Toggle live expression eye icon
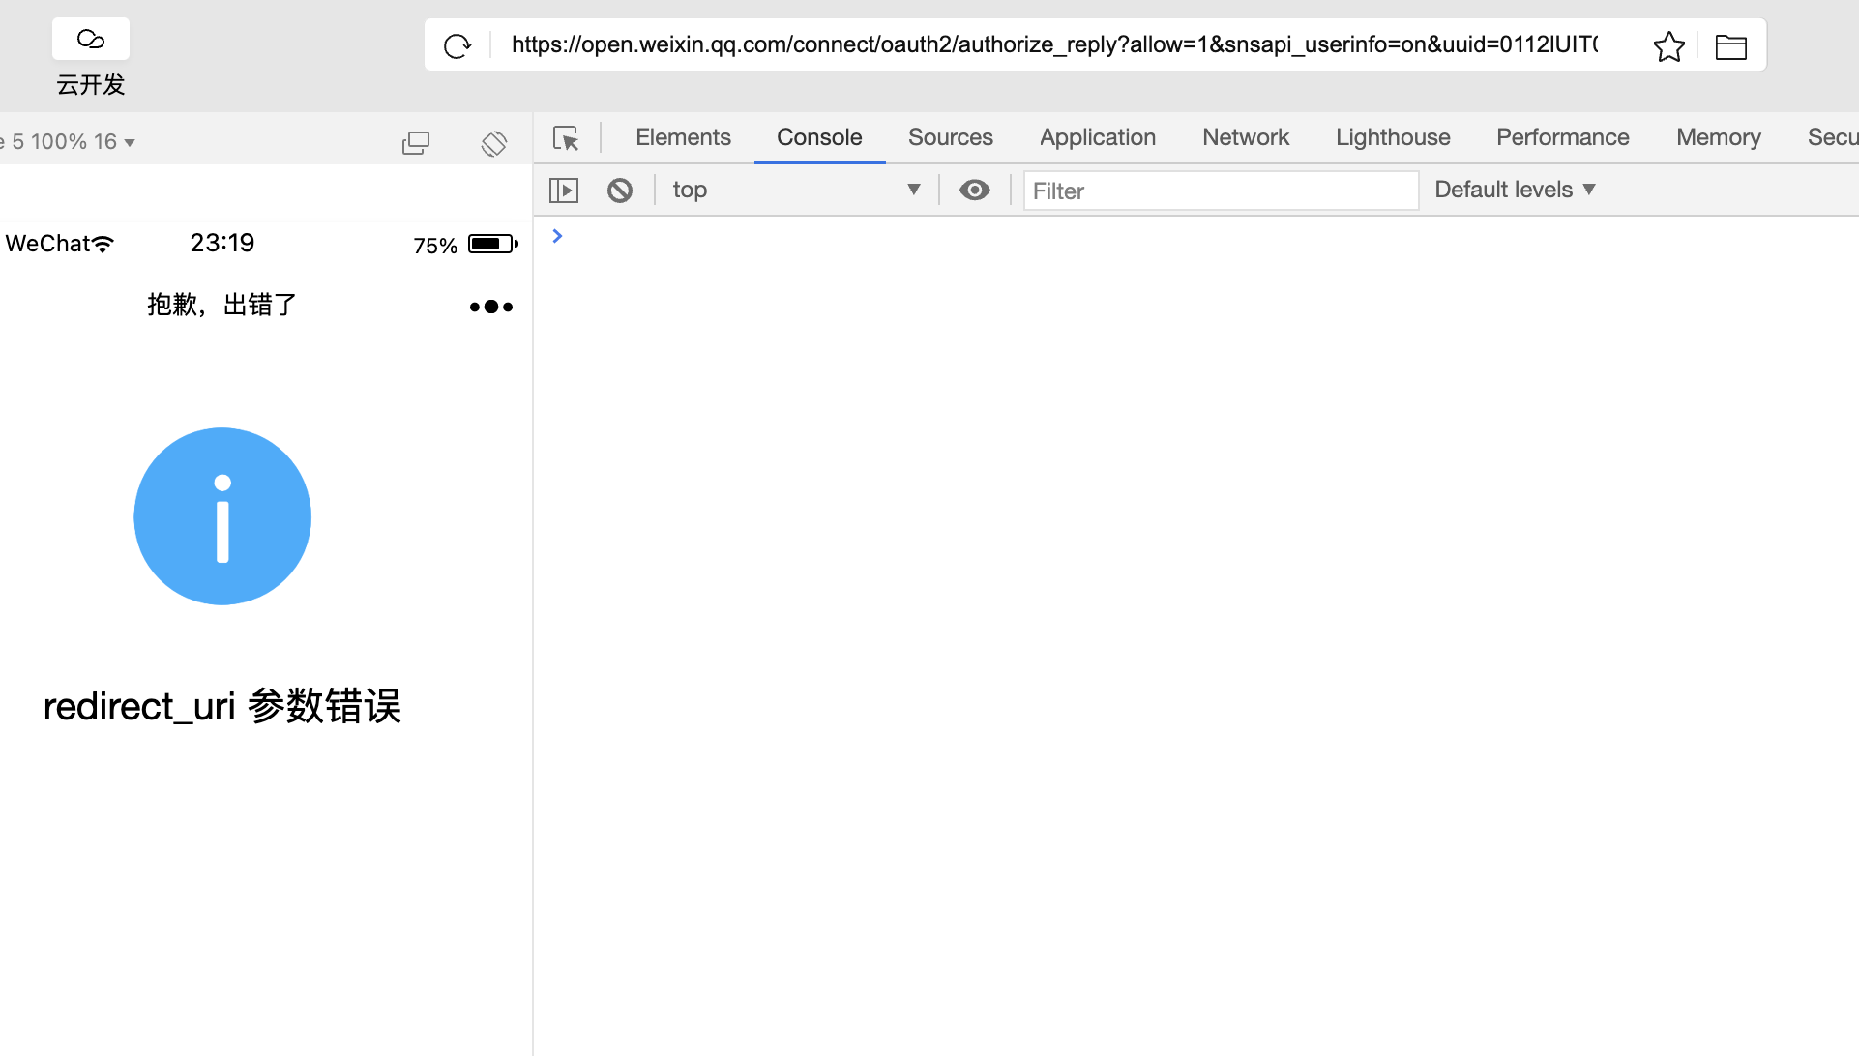Viewport: 1859px width, 1056px height. (974, 191)
